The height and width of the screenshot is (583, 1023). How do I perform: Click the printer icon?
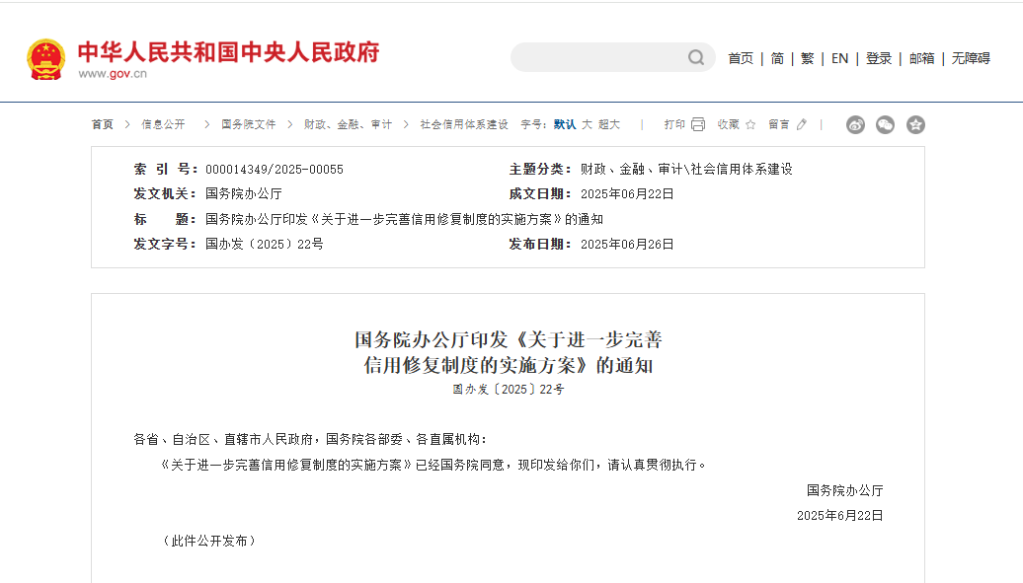[x=698, y=124]
